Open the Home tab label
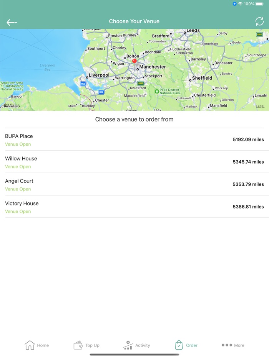This screenshot has width=269, height=358. [x=43, y=345]
